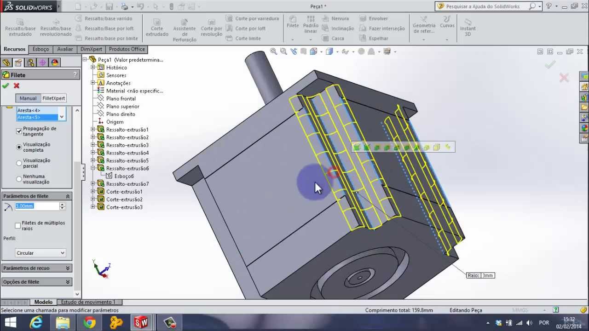Enable Filetes de múltiplos raios checkbox

[x=18, y=226]
